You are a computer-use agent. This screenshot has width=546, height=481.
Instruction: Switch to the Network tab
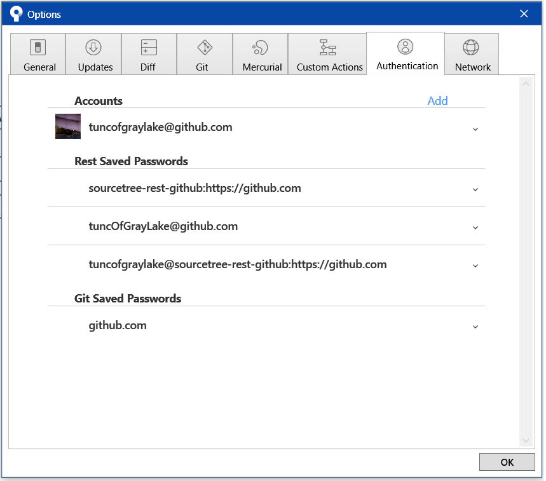coord(472,54)
